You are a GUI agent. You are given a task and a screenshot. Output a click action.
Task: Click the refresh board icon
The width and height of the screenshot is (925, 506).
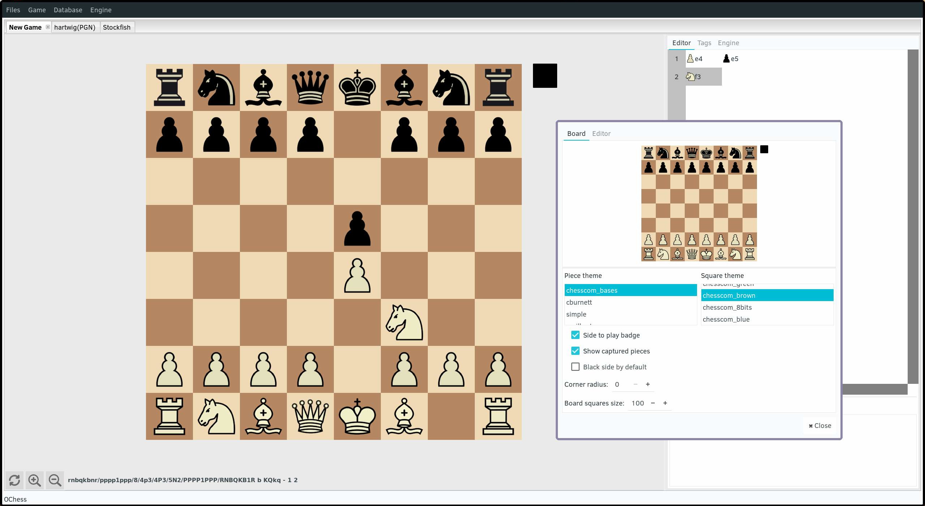pos(14,480)
